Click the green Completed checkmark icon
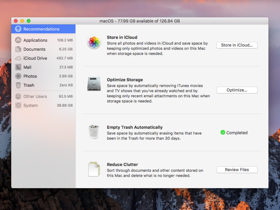This screenshot has height=210, width=280. coord(223,133)
